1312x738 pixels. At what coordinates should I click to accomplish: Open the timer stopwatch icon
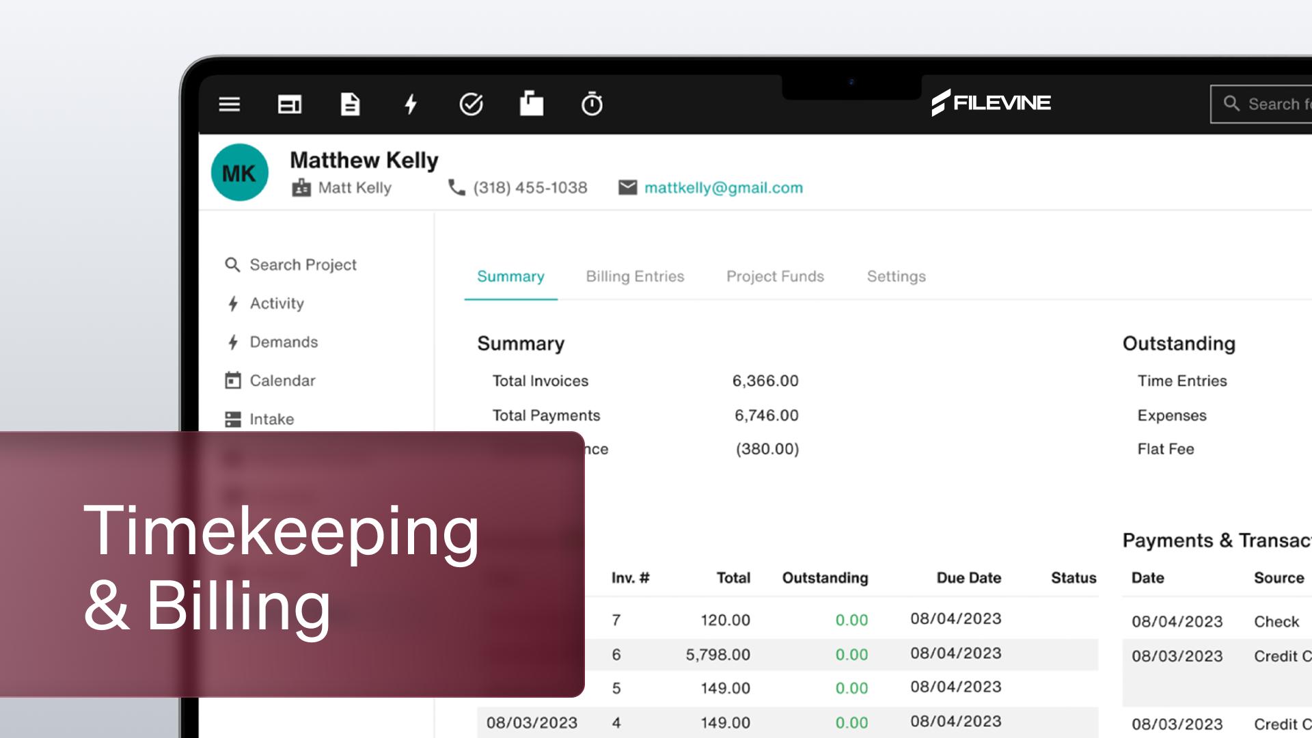(x=592, y=105)
